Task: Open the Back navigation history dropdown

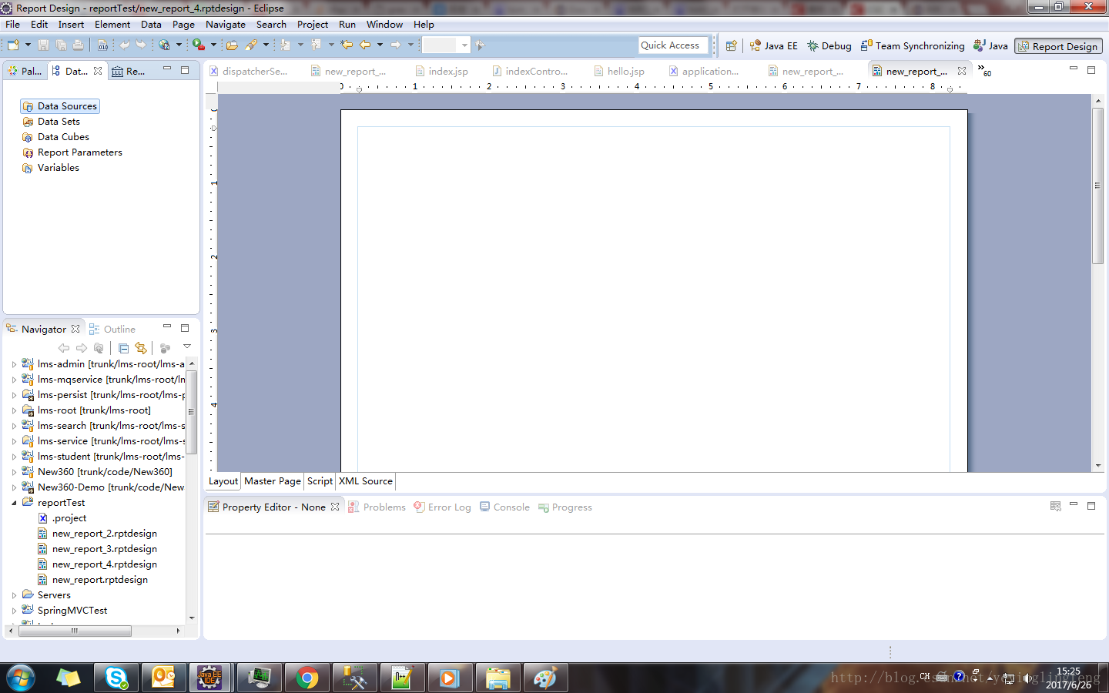Action: (380, 45)
